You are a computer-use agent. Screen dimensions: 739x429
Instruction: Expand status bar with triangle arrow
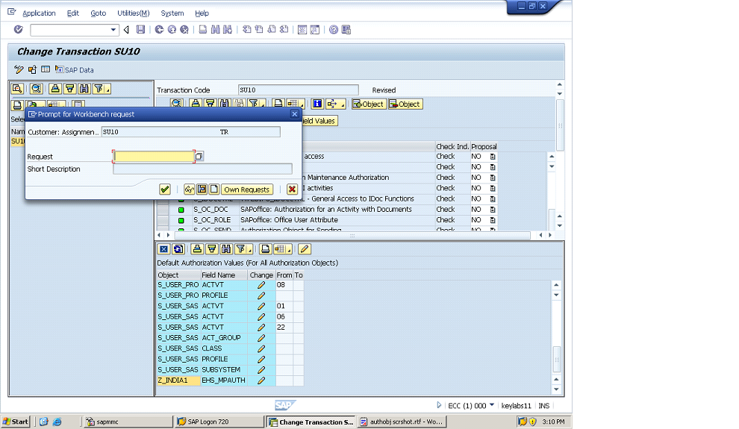tap(439, 405)
